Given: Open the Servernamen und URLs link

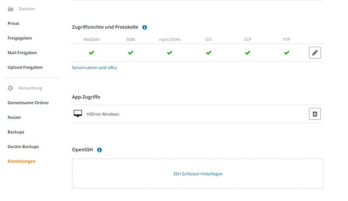Looking at the screenshot, I should tap(94, 67).
